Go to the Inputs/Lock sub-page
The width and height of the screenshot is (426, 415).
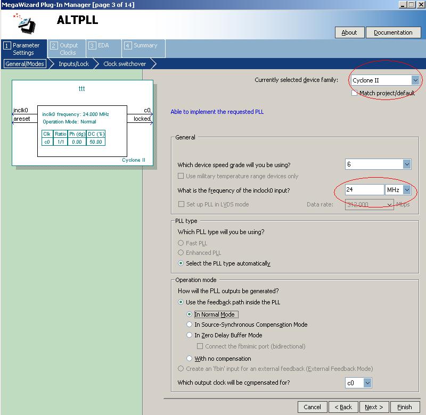(x=73, y=64)
